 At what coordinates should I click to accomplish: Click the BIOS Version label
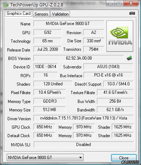pos(19,59)
